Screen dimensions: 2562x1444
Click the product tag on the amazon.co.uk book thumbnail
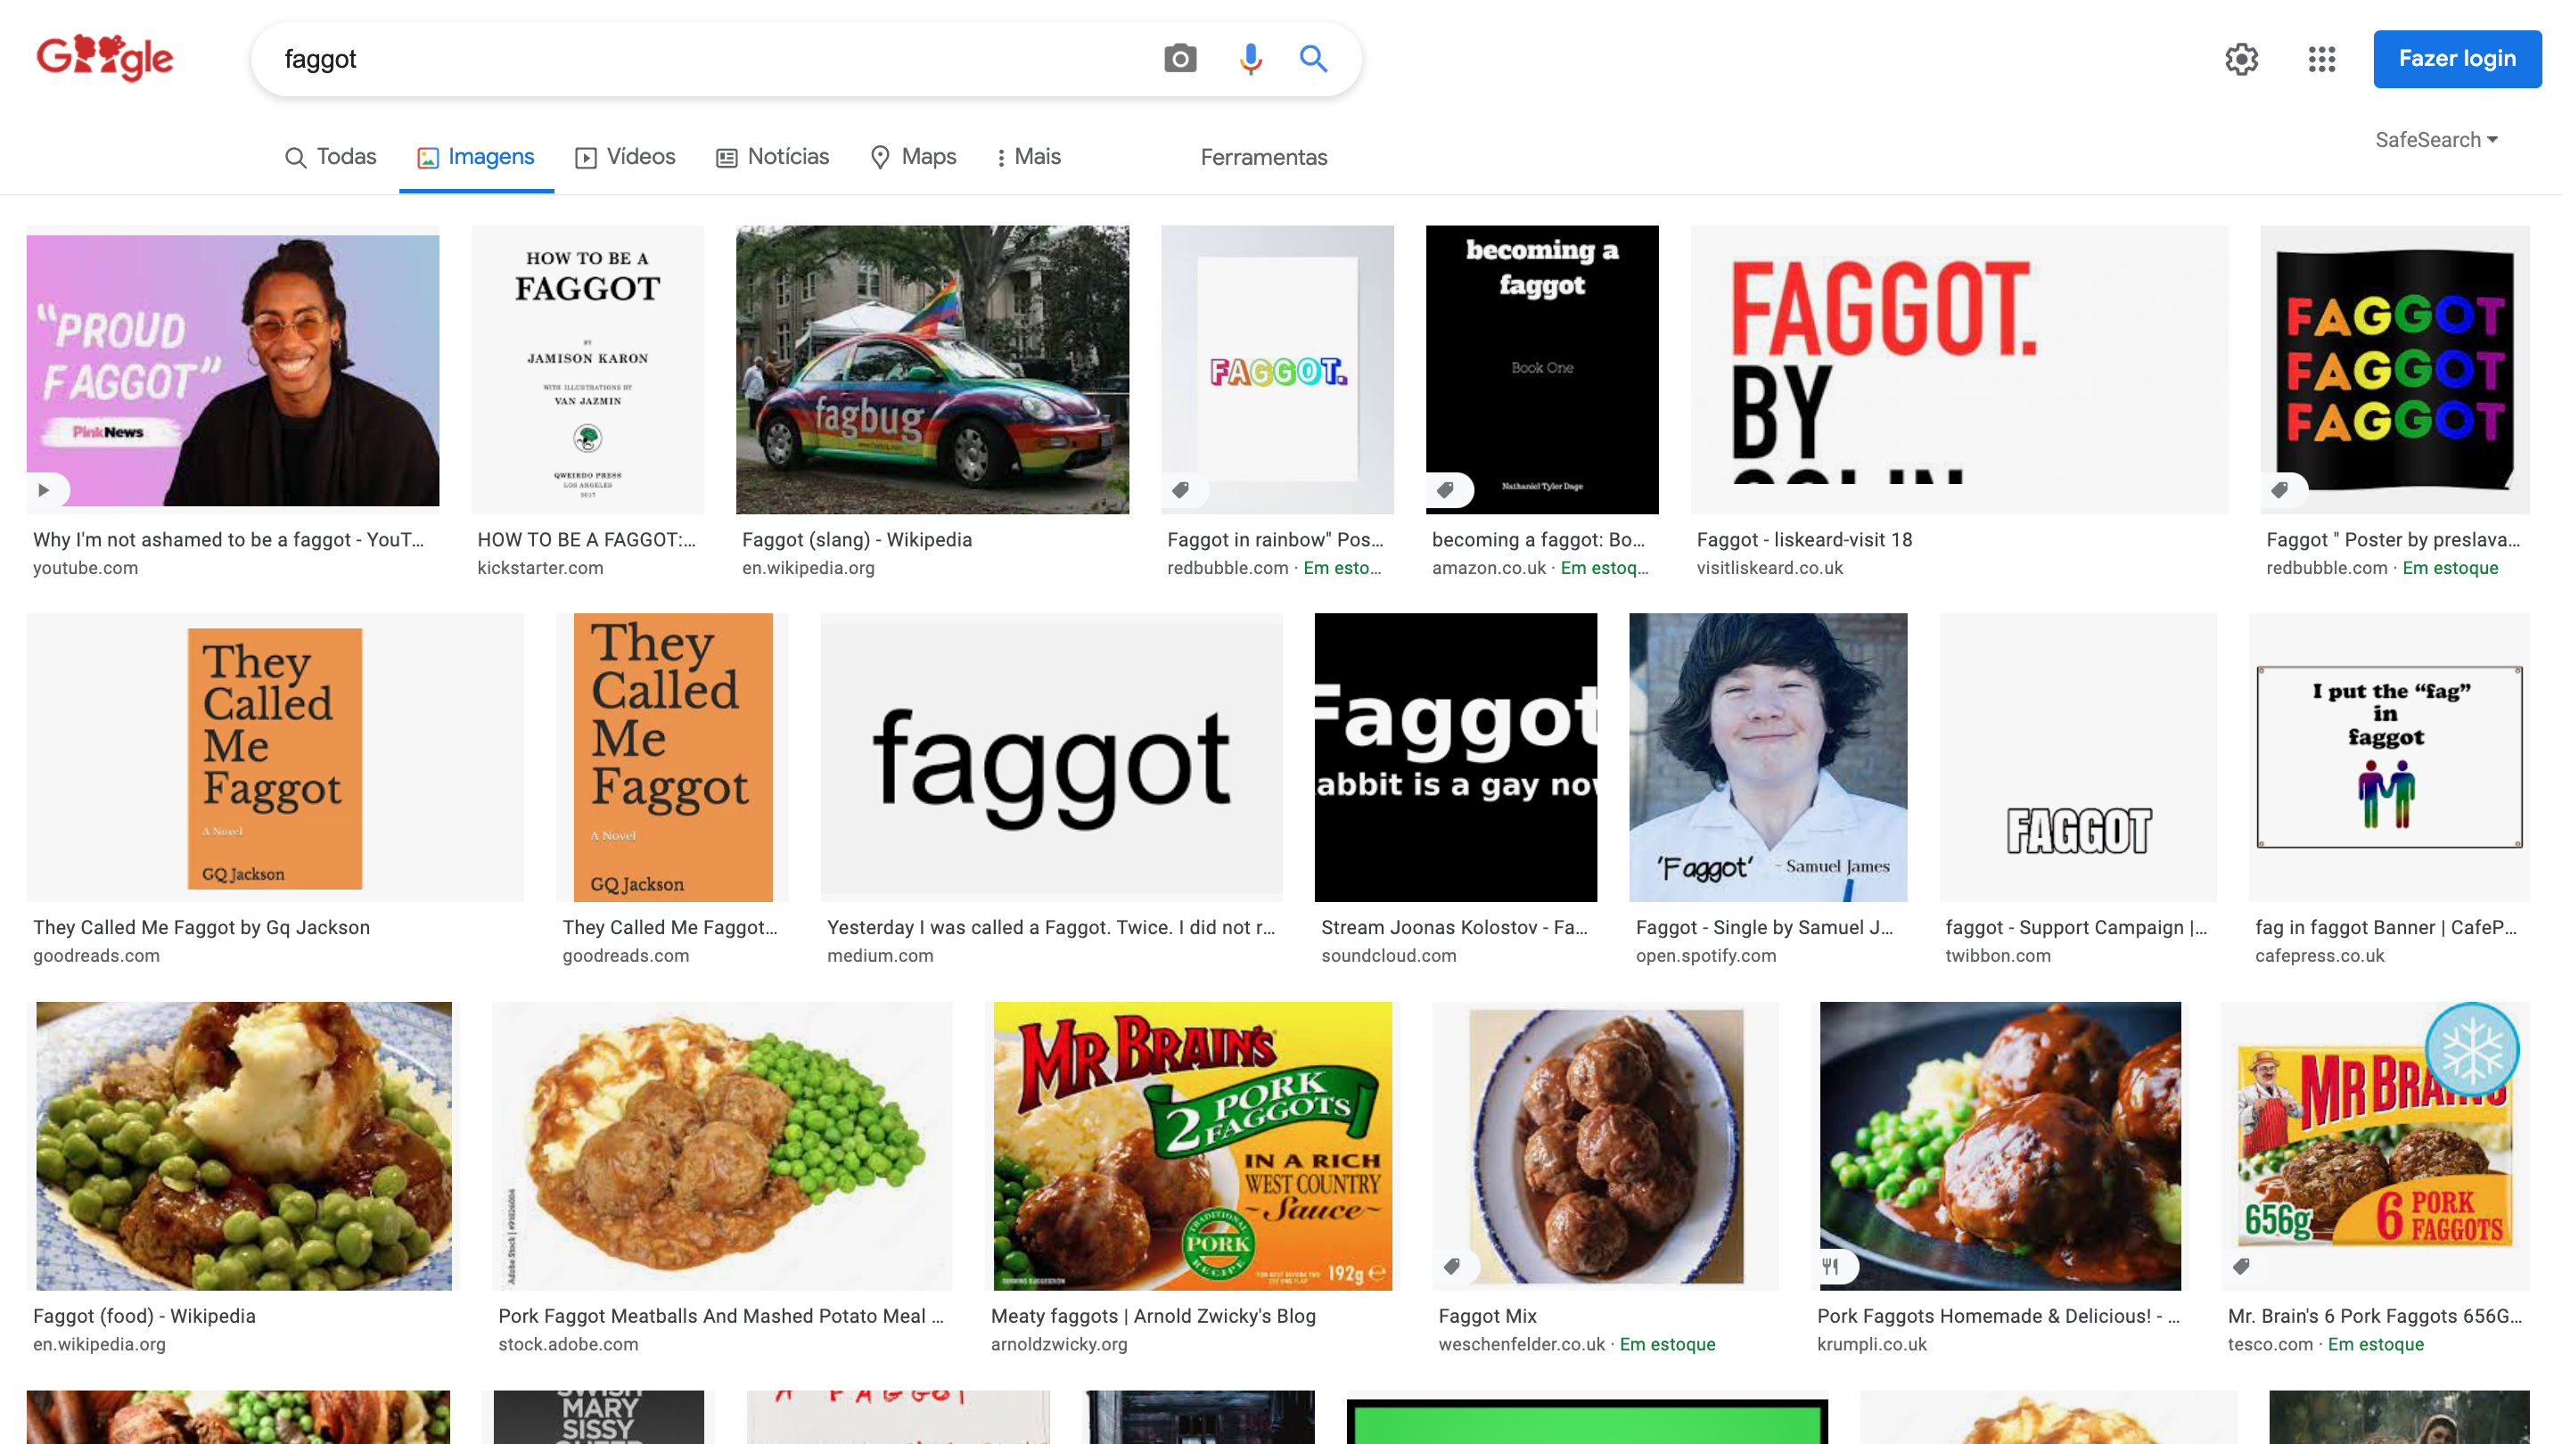[1447, 489]
